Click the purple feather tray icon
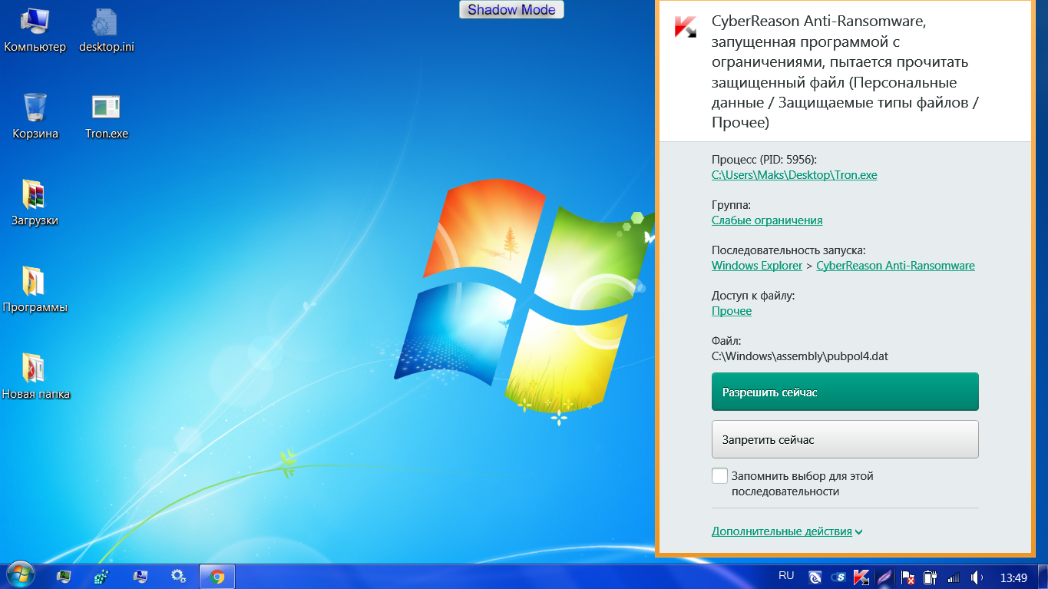1048x589 pixels. coord(884,577)
